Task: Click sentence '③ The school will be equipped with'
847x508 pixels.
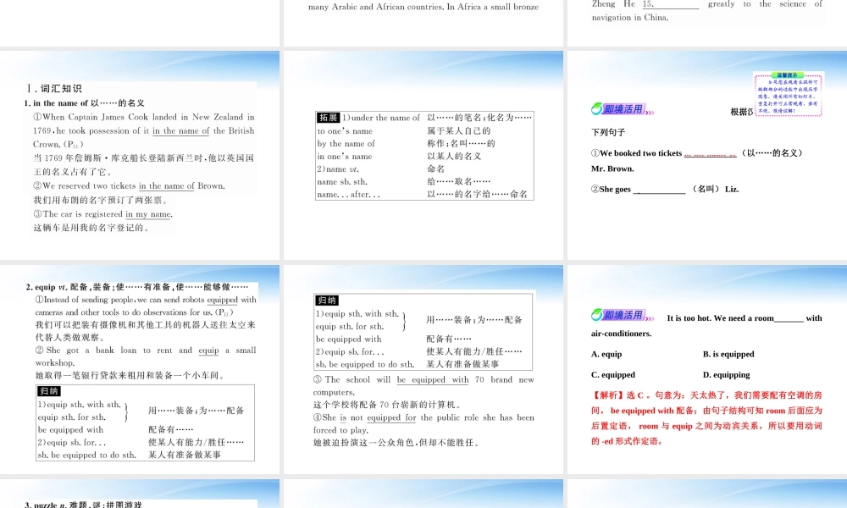Action: [x=423, y=386]
